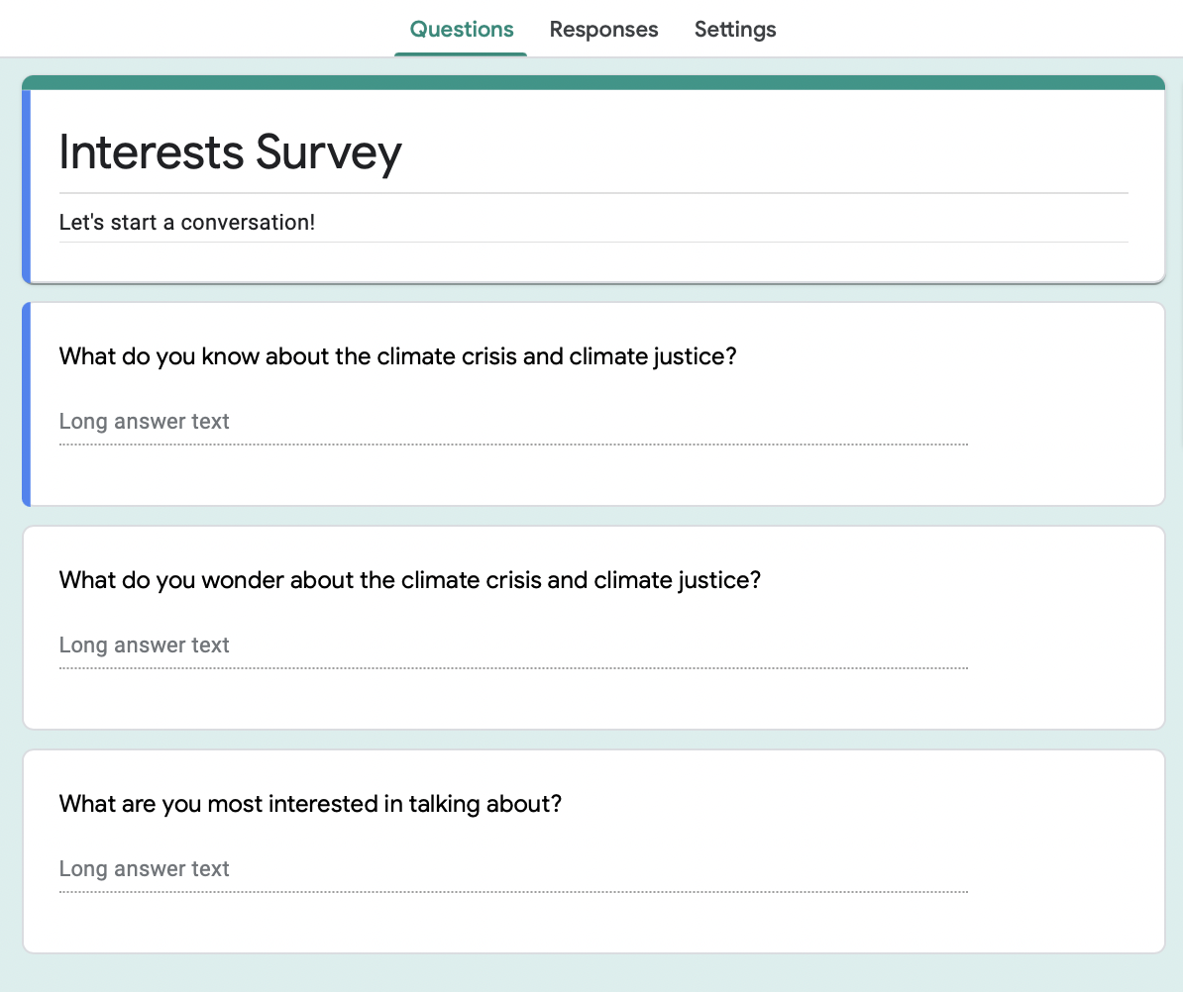Select the 'What do you wonder' question title

coord(409,580)
